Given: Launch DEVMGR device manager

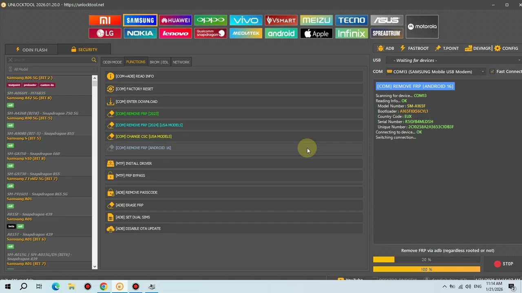Looking at the screenshot, I should point(478,48).
